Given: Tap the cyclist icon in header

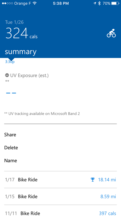Looking at the screenshot, I should (x=111, y=33).
